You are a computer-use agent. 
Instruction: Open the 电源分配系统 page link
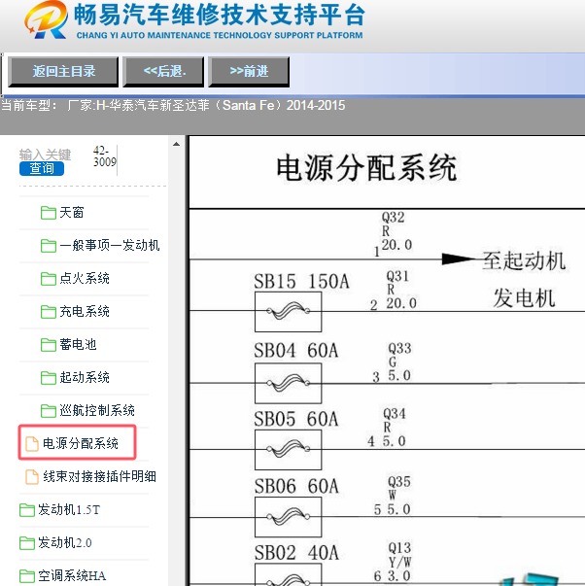81,443
